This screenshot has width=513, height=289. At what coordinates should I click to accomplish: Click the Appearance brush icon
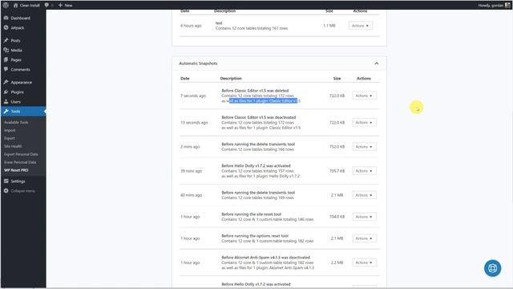point(6,82)
